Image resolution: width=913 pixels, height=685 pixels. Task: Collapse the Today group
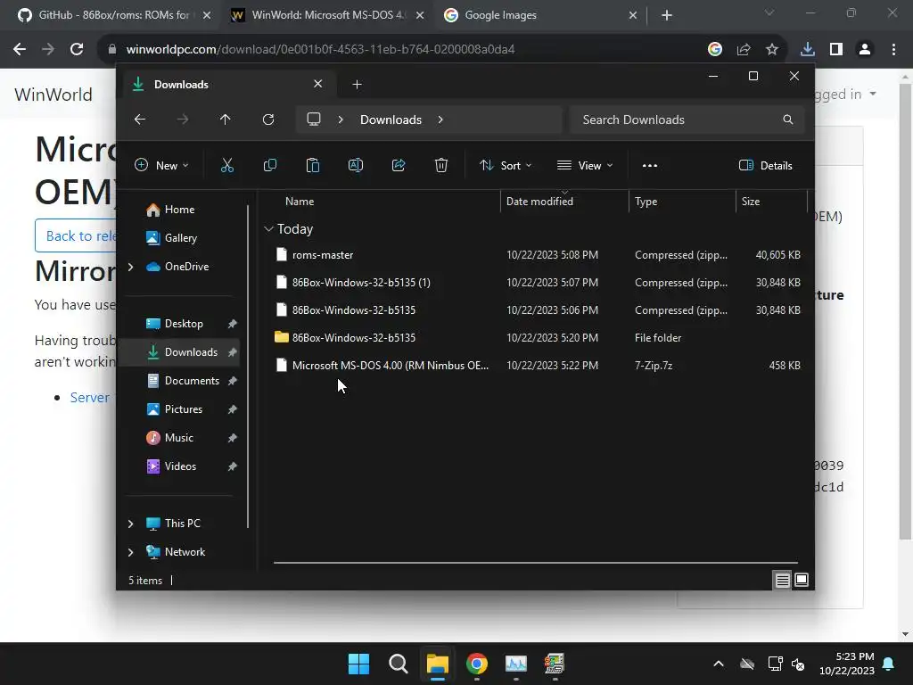coord(268,229)
